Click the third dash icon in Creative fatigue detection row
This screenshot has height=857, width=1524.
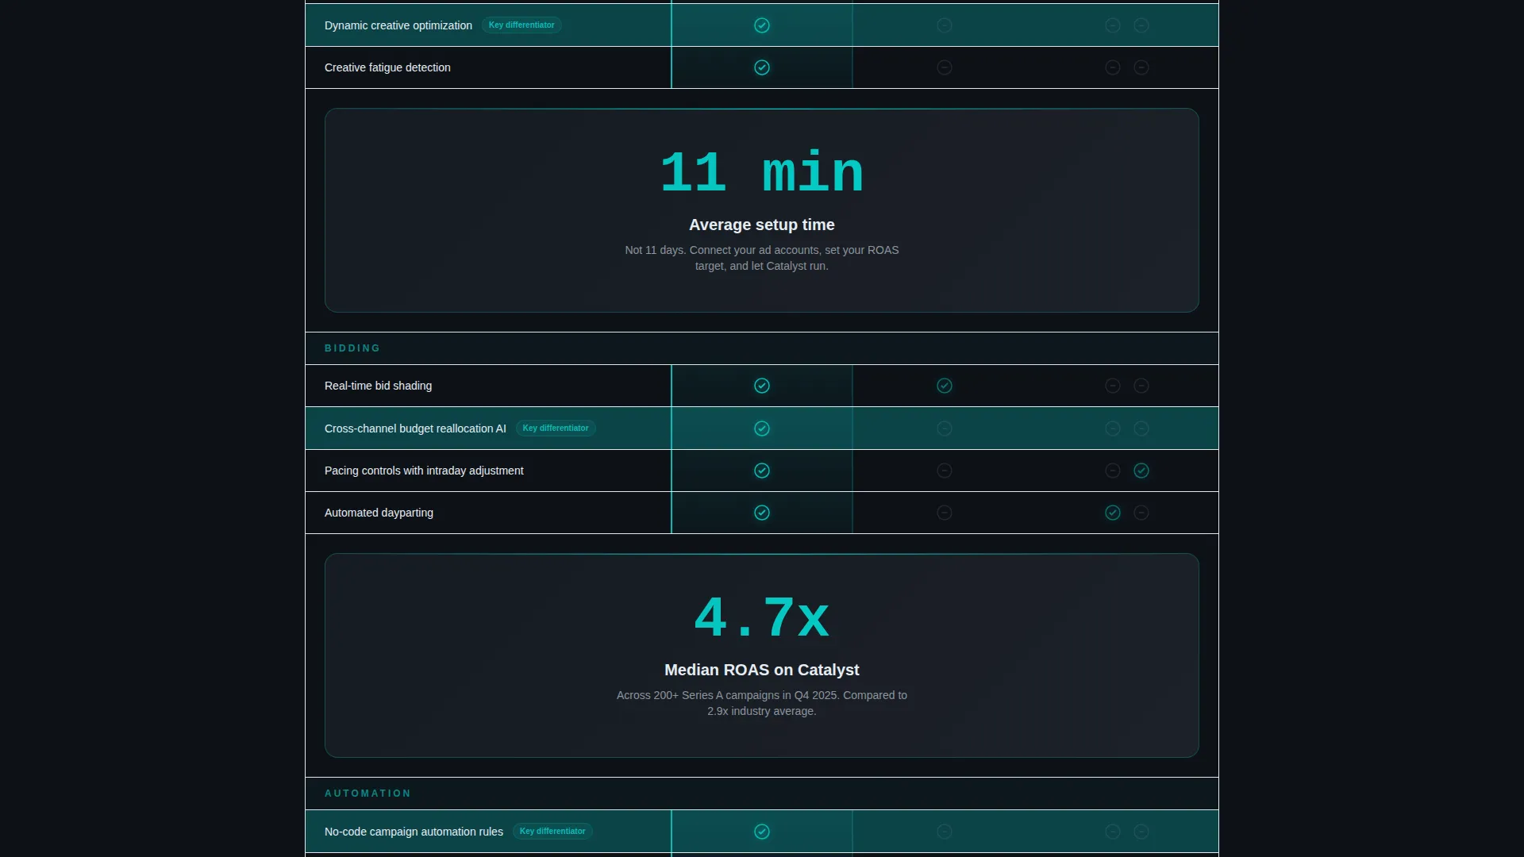tap(1113, 67)
